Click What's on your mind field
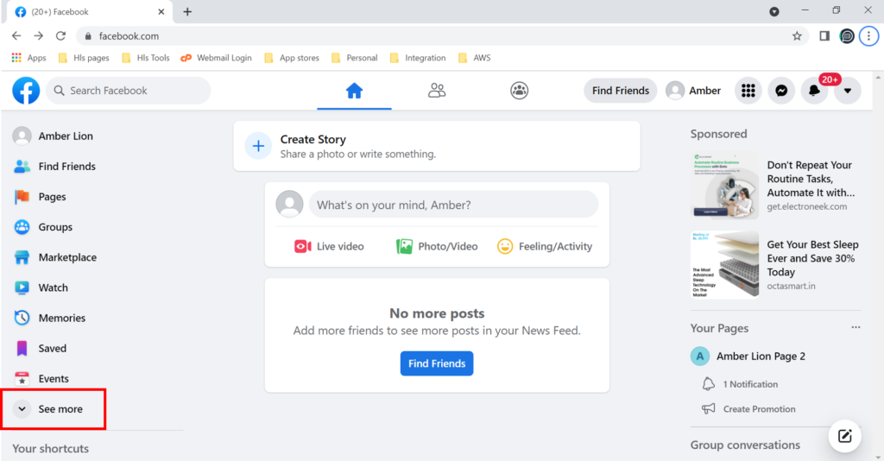884x461 pixels. [453, 205]
